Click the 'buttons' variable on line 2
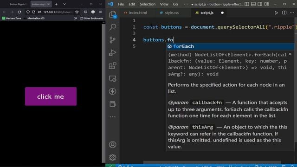The image size is (297, 167). click(171, 27)
